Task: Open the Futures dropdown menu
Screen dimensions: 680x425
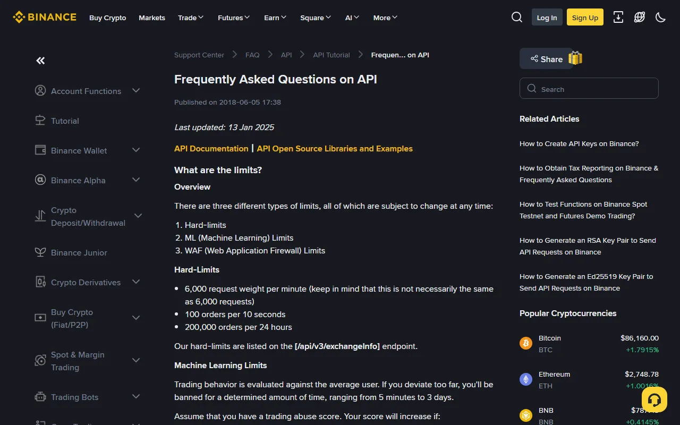Action: [x=234, y=18]
